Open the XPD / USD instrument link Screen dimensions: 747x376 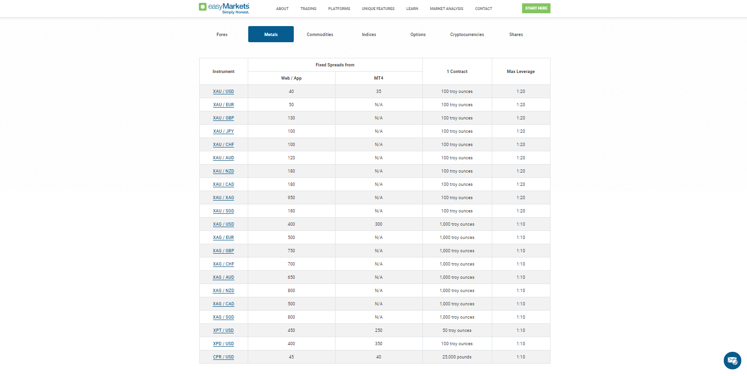224,344
